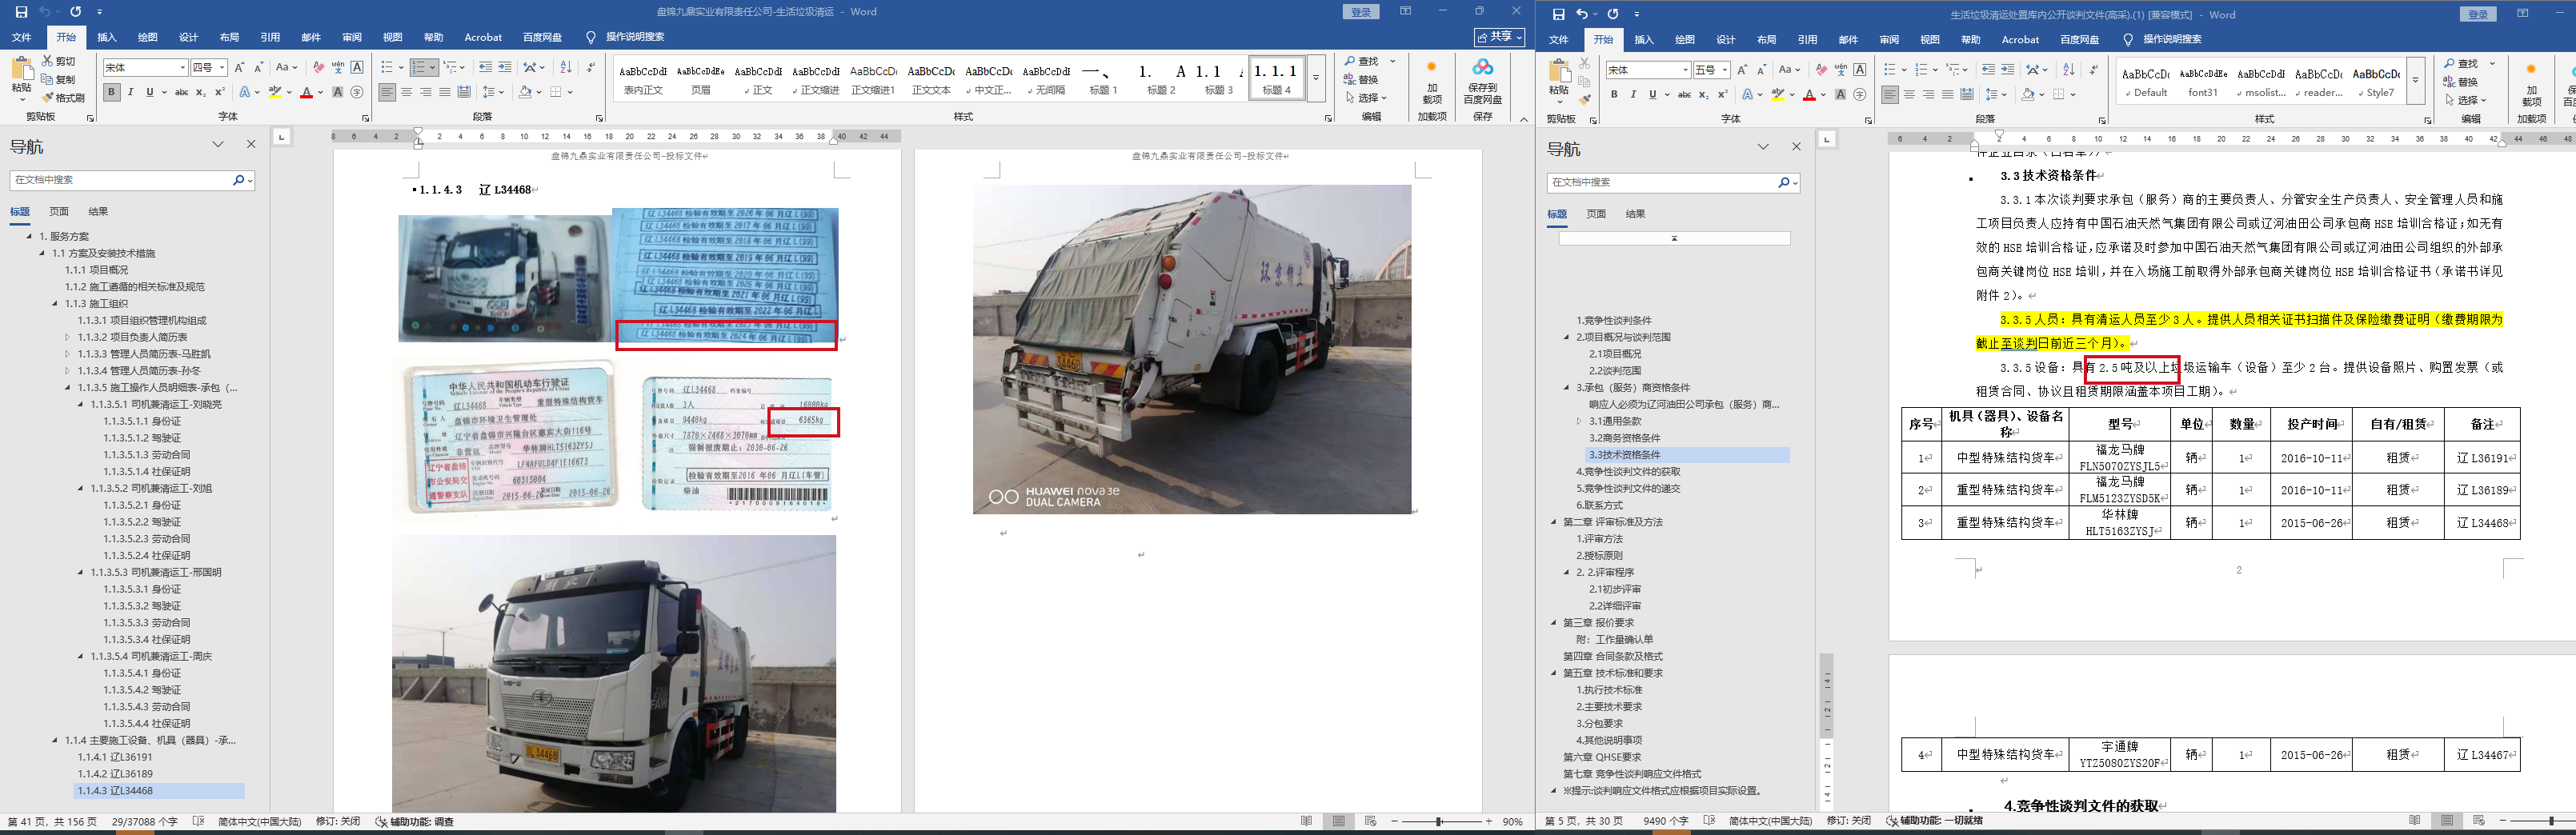
Task: Toggle character border in left Word window
Action: point(357,67)
